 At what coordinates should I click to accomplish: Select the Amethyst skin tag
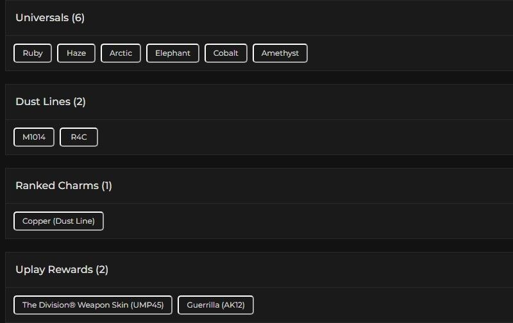pos(280,53)
